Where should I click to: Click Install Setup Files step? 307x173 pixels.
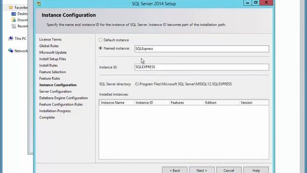(52, 59)
